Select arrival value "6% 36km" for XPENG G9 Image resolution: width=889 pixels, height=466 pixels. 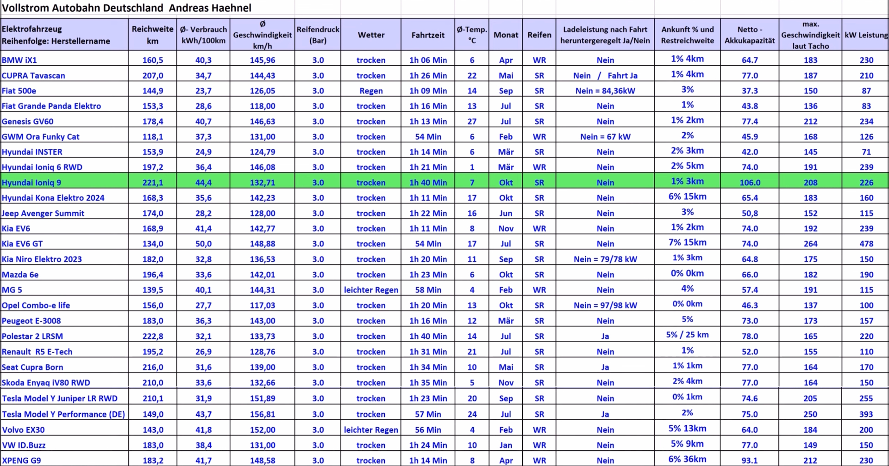pyautogui.click(x=687, y=459)
